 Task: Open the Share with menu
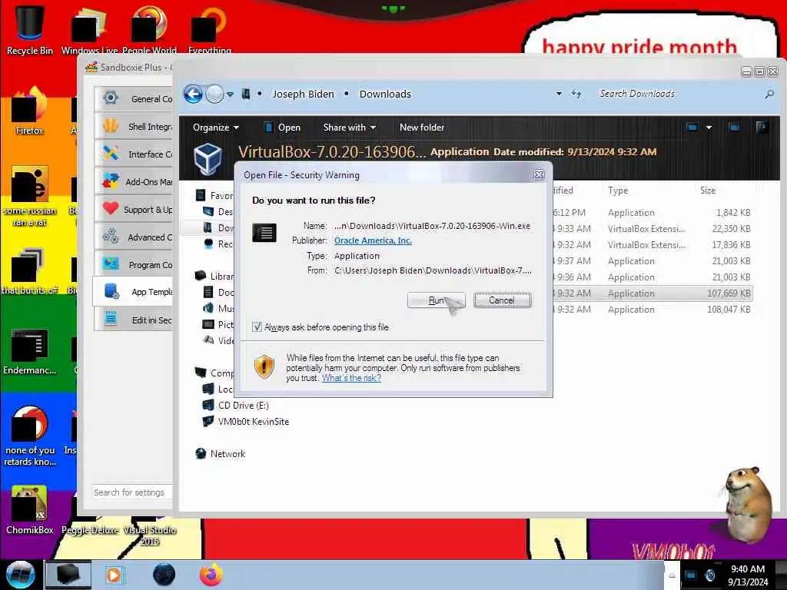(x=350, y=128)
